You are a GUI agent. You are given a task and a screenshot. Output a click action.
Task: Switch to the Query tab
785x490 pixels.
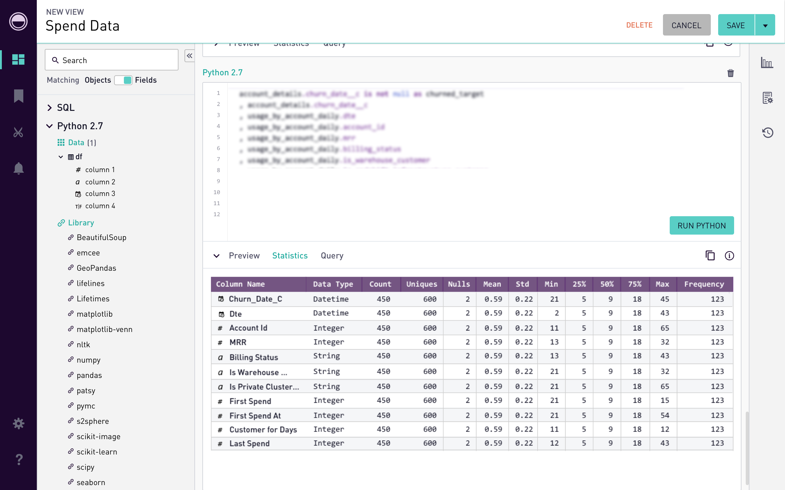[x=332, y=256]
